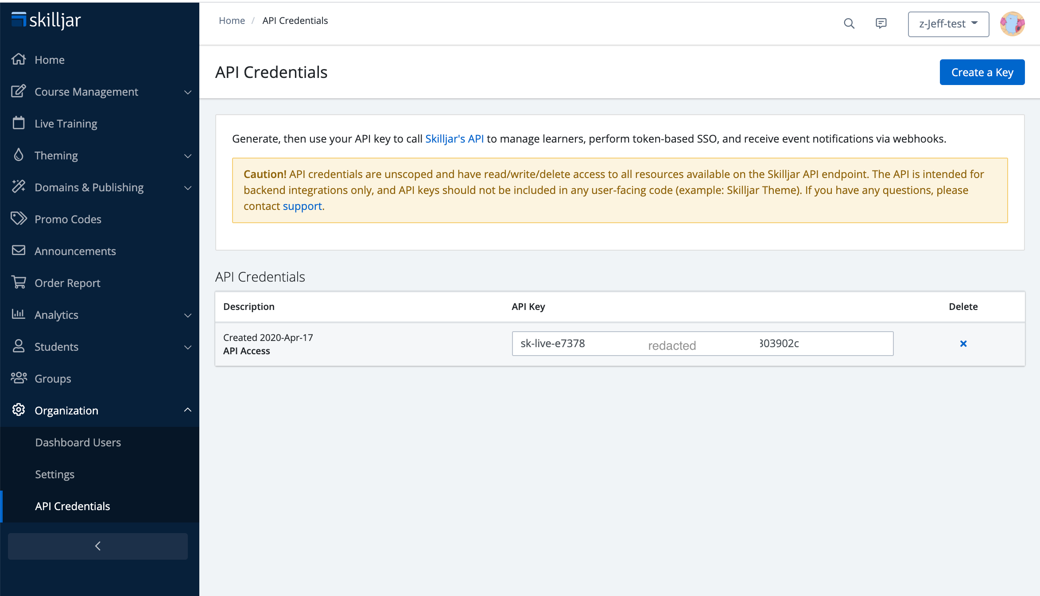The image size is (1040, 596).
Task: Expand the Analytics submenu
Action: click(x=188, y=315)
